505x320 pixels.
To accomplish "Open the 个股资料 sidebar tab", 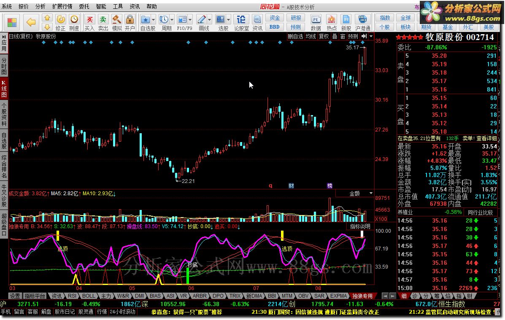I will click(4, 115).
